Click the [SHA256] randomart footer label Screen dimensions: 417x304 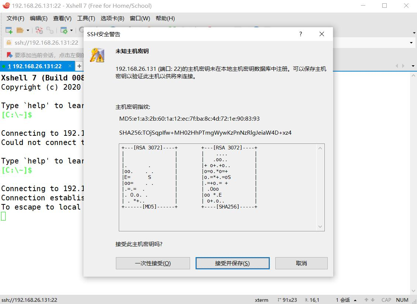228,207
